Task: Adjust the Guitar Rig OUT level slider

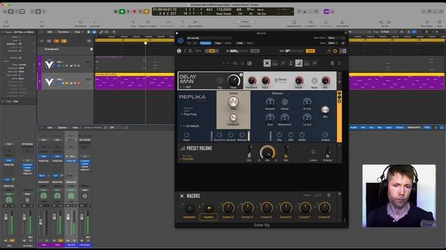Action: click(x=294, y=51)
